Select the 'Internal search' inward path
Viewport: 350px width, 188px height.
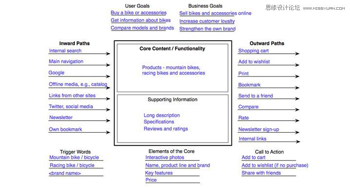tap(65, 51)
